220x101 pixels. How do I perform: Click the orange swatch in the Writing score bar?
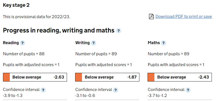click(x=79, y=77)
